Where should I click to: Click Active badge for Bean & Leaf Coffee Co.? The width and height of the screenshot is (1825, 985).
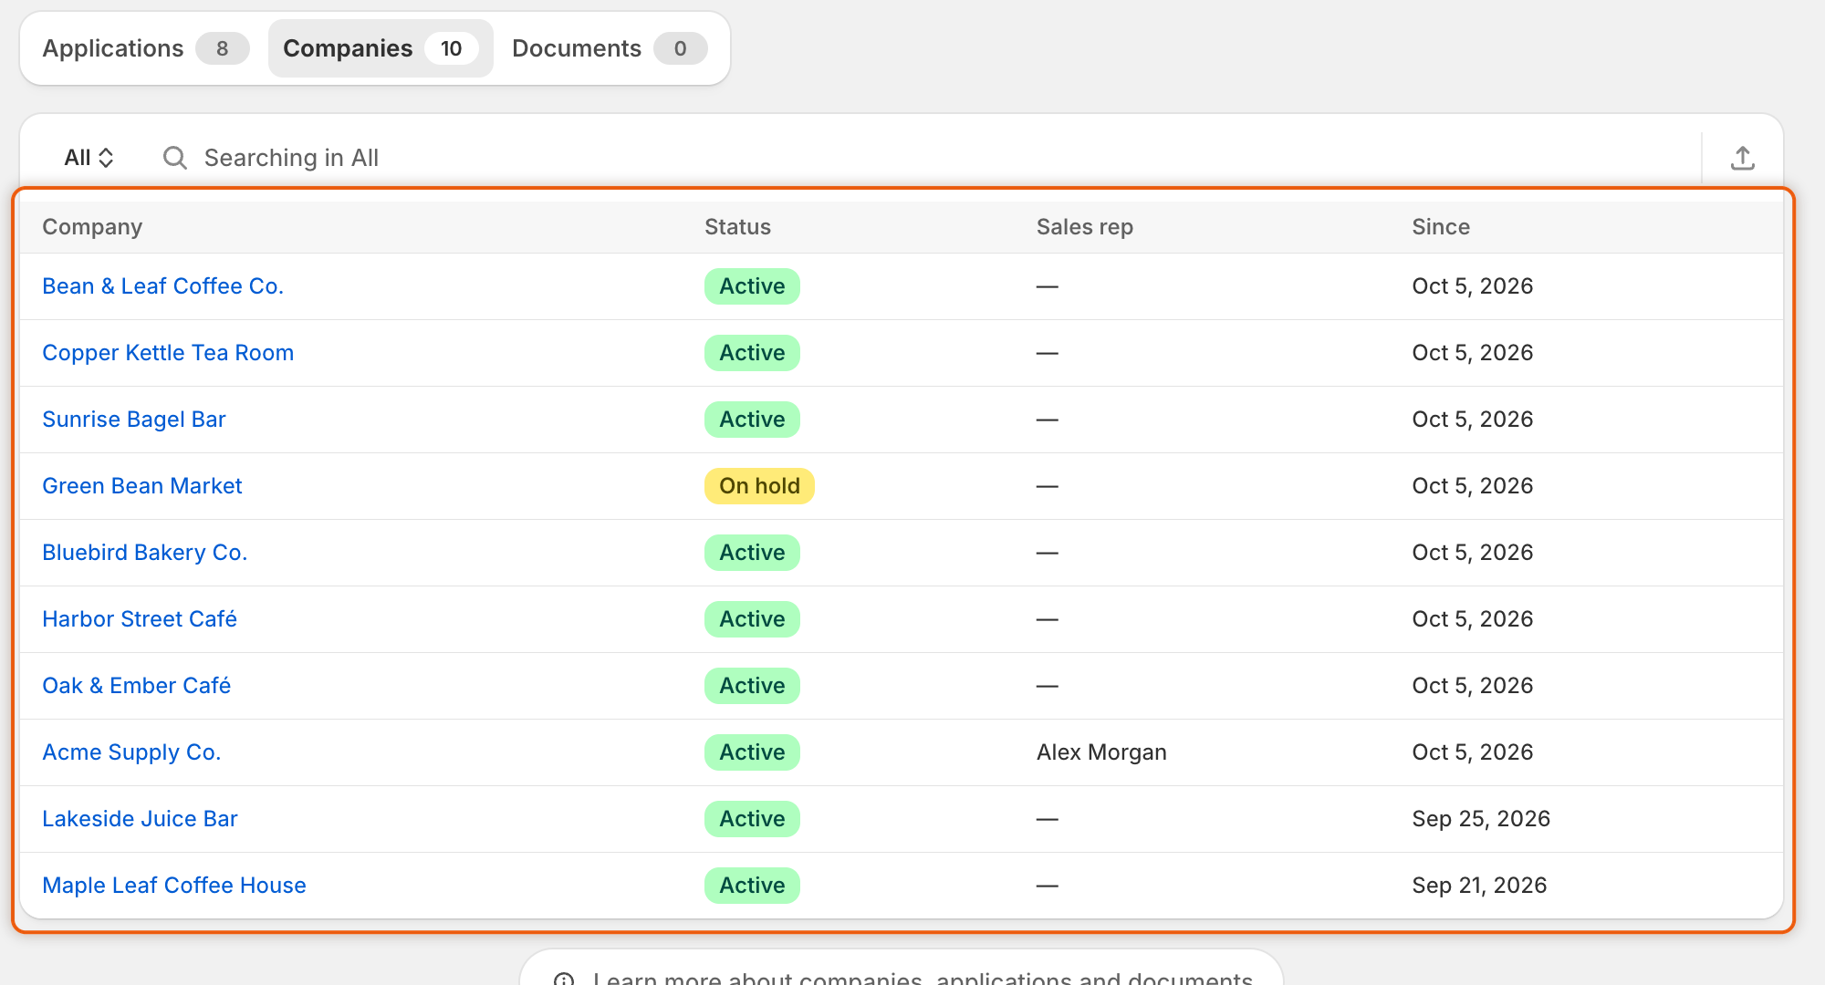pos(752,286)
